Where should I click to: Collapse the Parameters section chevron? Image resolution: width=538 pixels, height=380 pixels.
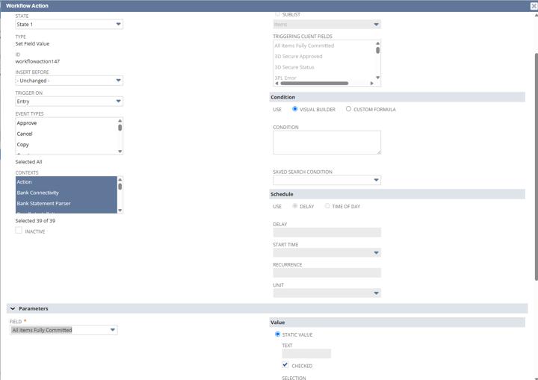point(13,308)
